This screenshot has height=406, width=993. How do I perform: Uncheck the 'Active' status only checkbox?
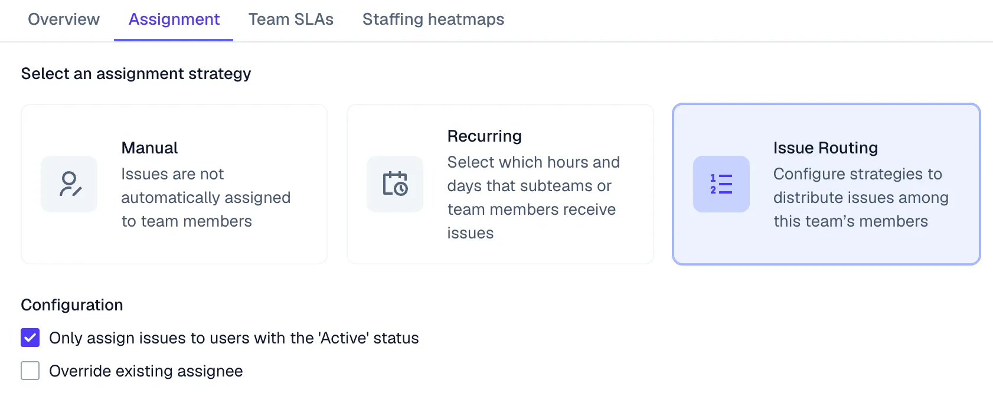30,338
